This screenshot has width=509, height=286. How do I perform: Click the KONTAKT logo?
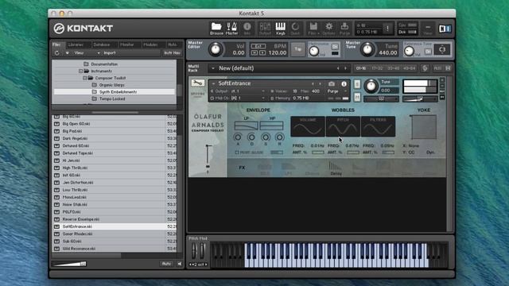pyautogui.click(x=84, y=29)
